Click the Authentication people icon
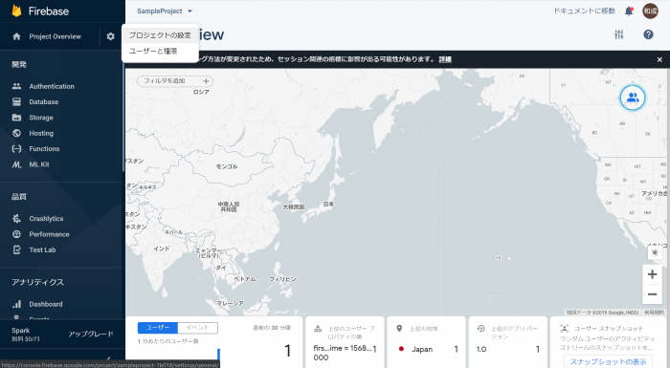This screenshot has width=670, height=368. click(16, 86)
